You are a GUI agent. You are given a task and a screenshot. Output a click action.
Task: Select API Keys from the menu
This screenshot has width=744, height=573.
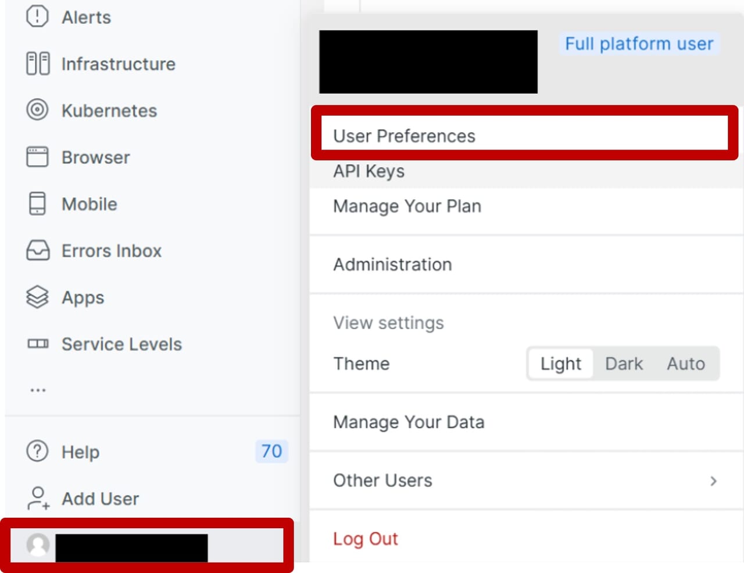pos(369,171)
